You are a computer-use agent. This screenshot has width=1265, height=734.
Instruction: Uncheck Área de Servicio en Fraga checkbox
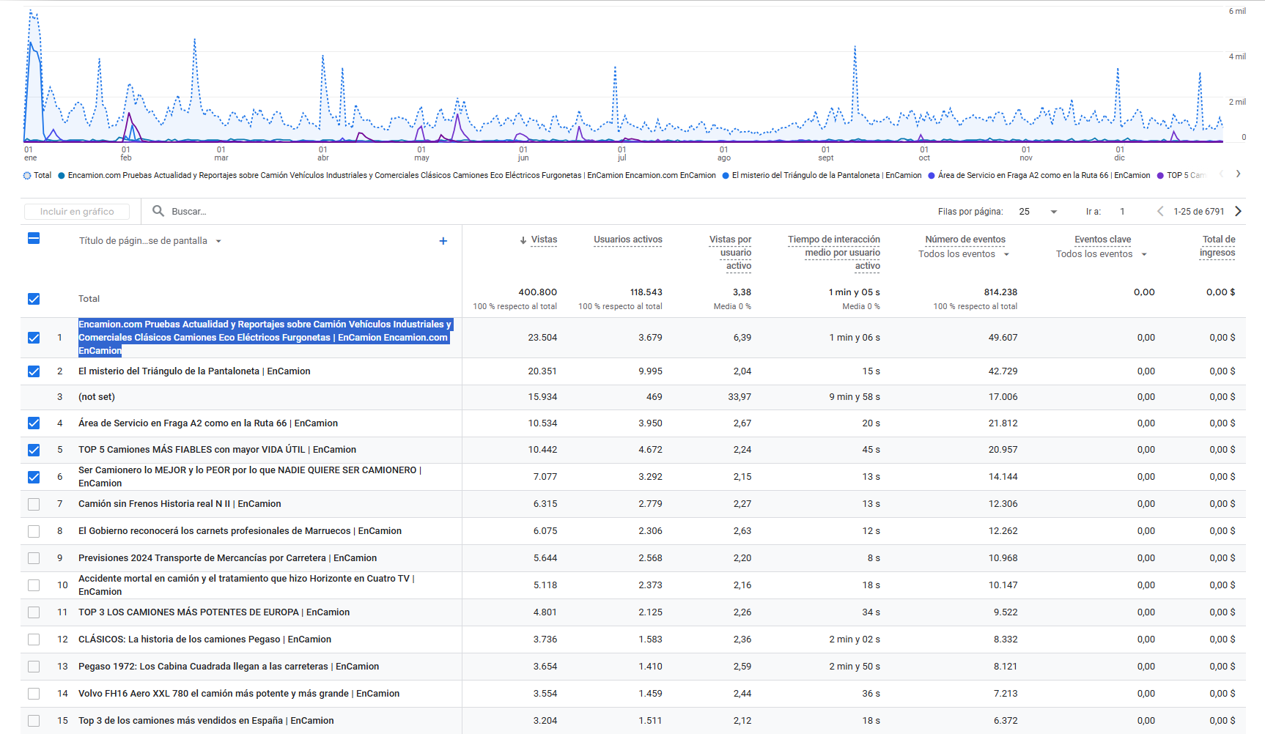pyautogui.click(x=34, y=423)
